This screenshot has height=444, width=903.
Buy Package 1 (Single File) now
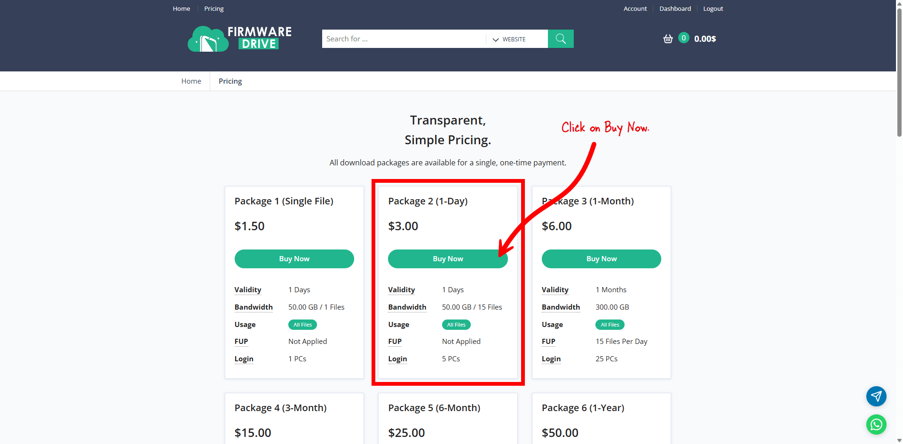pos(294,259)
